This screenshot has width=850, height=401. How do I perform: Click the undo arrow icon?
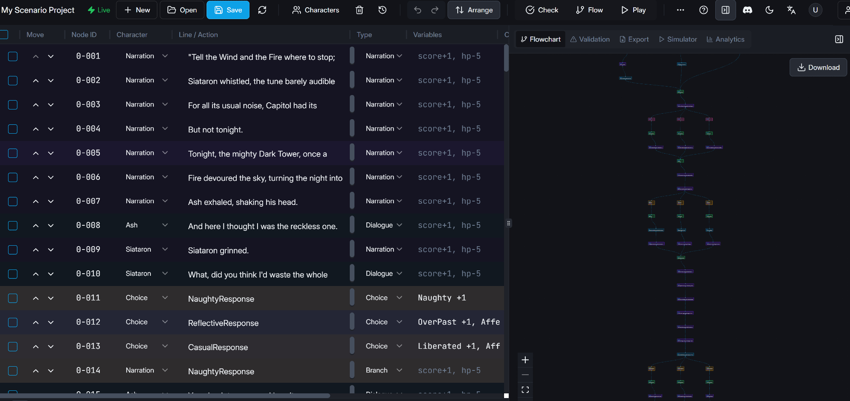point(417,10)
